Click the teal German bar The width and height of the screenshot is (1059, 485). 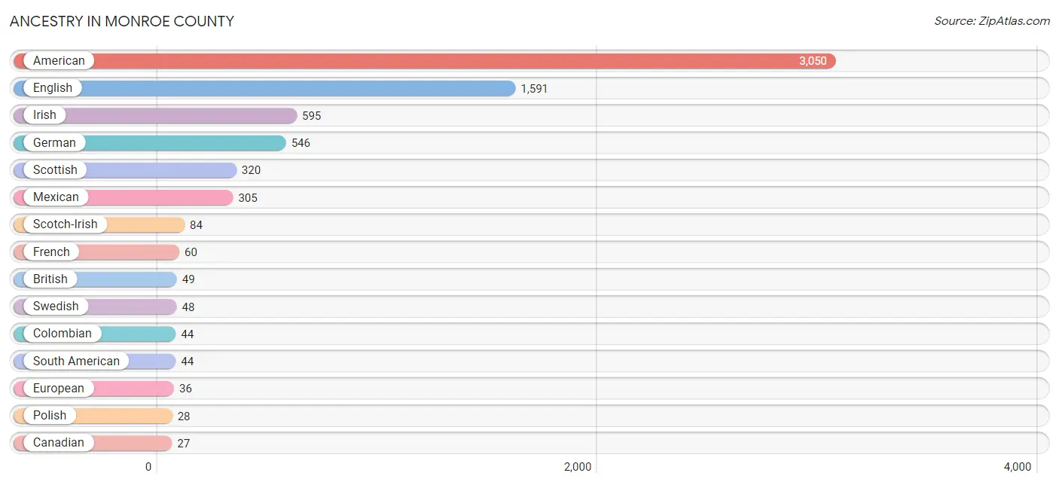click(150, 142)
